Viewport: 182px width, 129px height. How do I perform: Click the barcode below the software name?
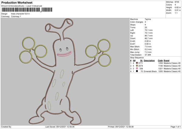[x=27, y=10]
